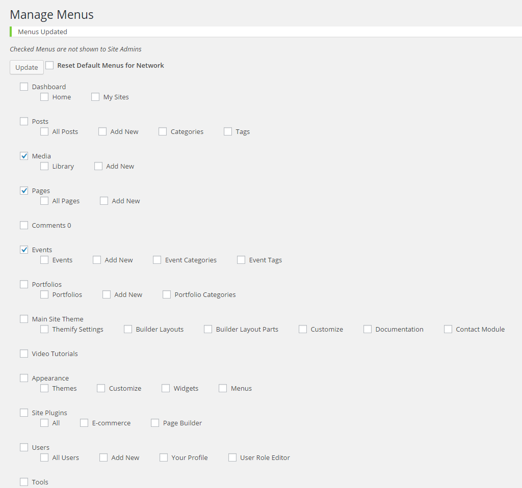Check the Widgets box under Appearance
The height and width of the screenshot is (488, 522).
coord(166,388)
